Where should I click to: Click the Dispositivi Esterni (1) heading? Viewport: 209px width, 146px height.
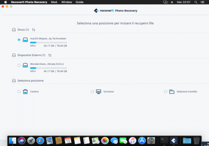point(31,55)
